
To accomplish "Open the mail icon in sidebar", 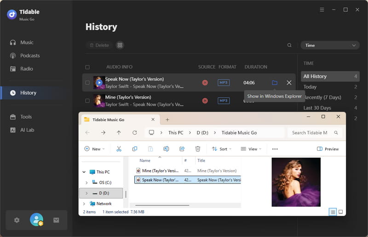I will [x=56, y=220].
